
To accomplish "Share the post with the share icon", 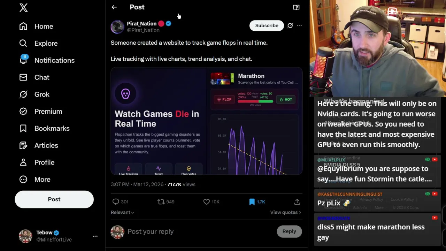I will coord(297,201).
